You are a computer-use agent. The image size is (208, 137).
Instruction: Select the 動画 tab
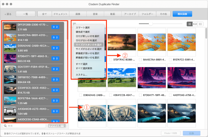pos(113,14)
